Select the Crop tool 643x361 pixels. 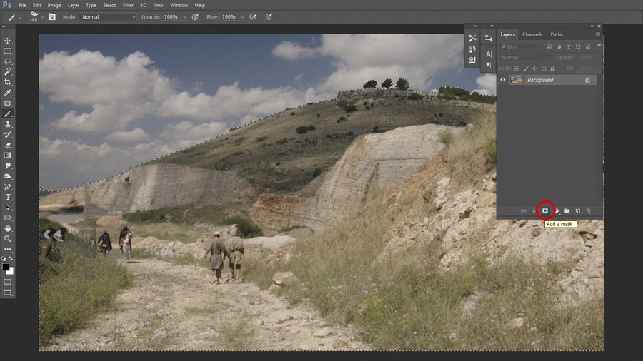8,82
